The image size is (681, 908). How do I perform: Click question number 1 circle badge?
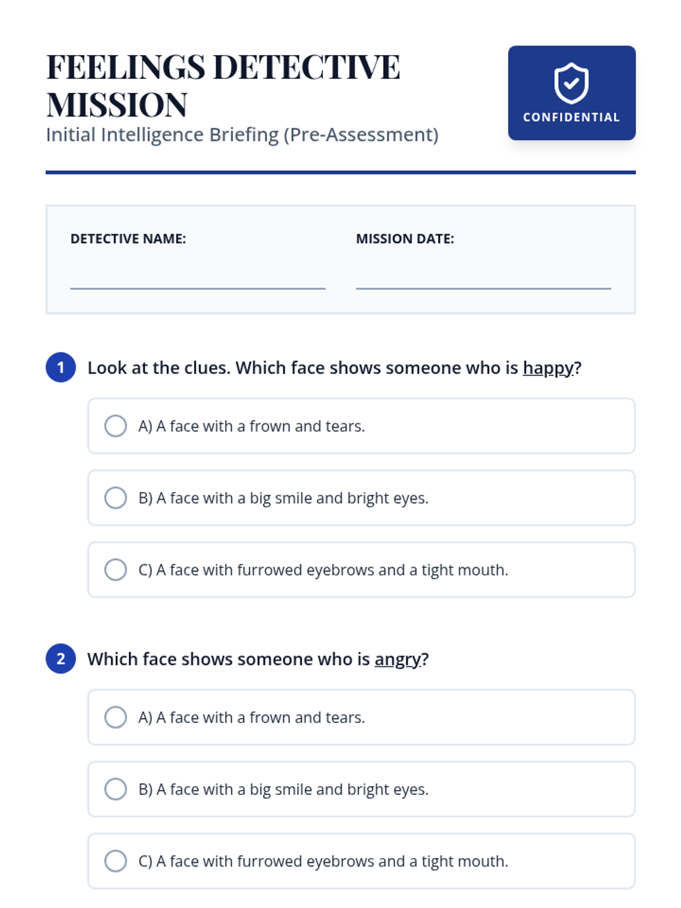(61, 368)
